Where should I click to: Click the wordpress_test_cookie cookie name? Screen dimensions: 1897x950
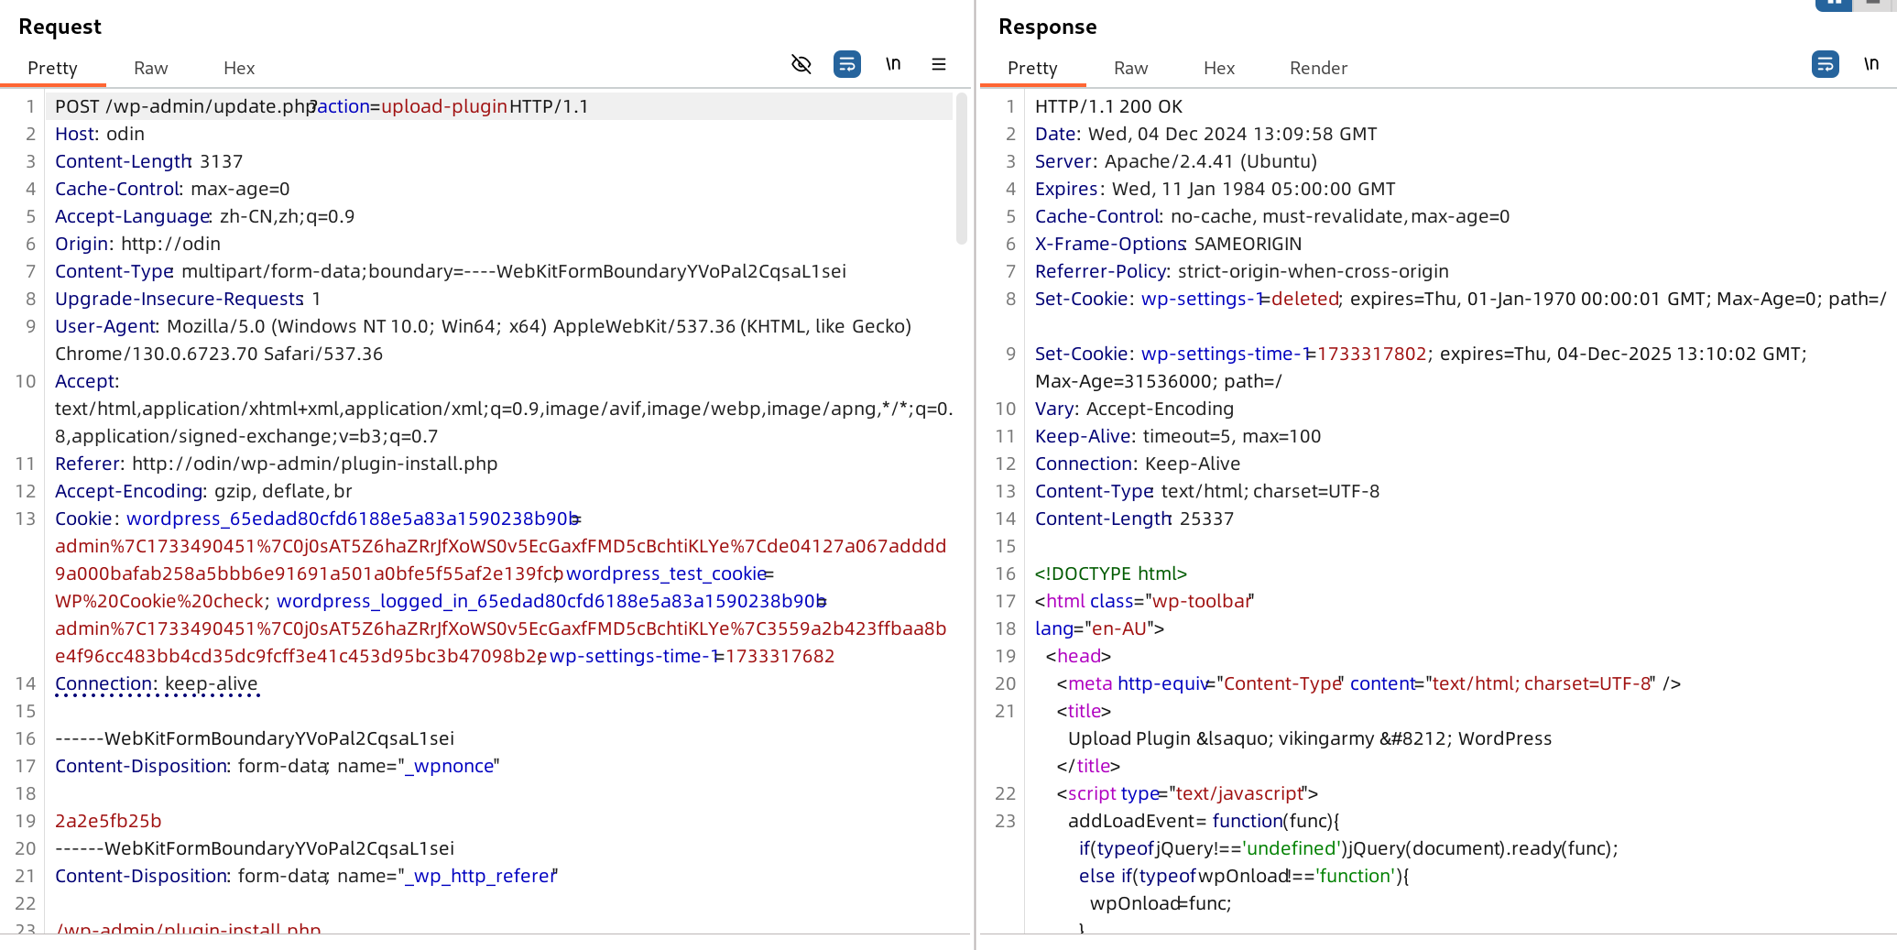coord(666,573)
